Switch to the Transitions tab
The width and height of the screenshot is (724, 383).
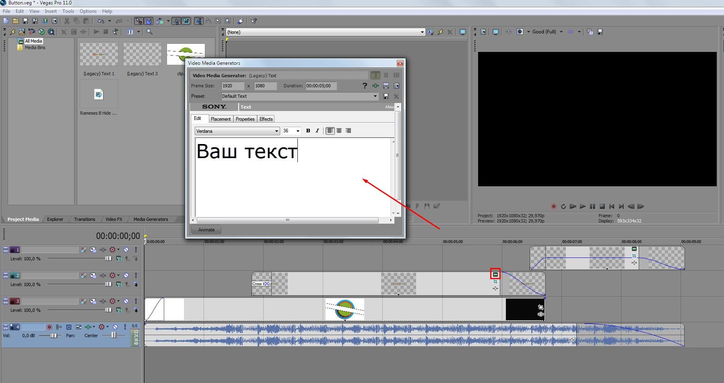(85, 219)
